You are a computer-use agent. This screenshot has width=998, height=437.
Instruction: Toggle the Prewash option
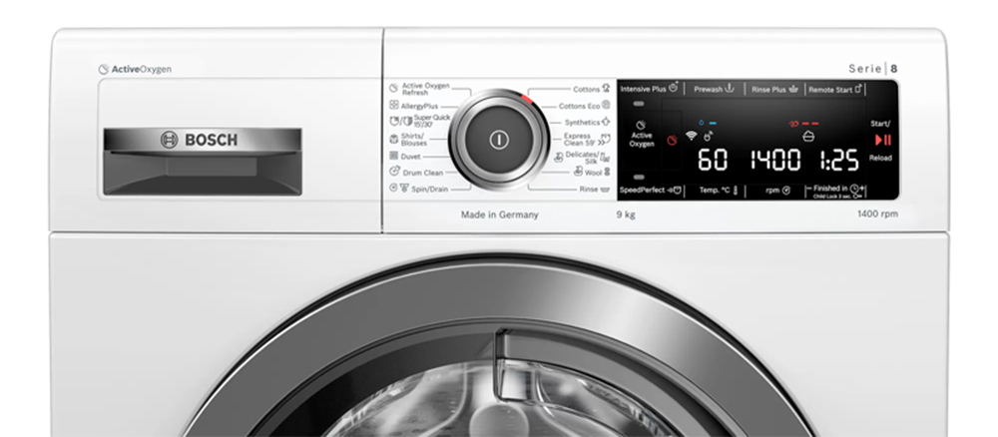coord(715,89)
